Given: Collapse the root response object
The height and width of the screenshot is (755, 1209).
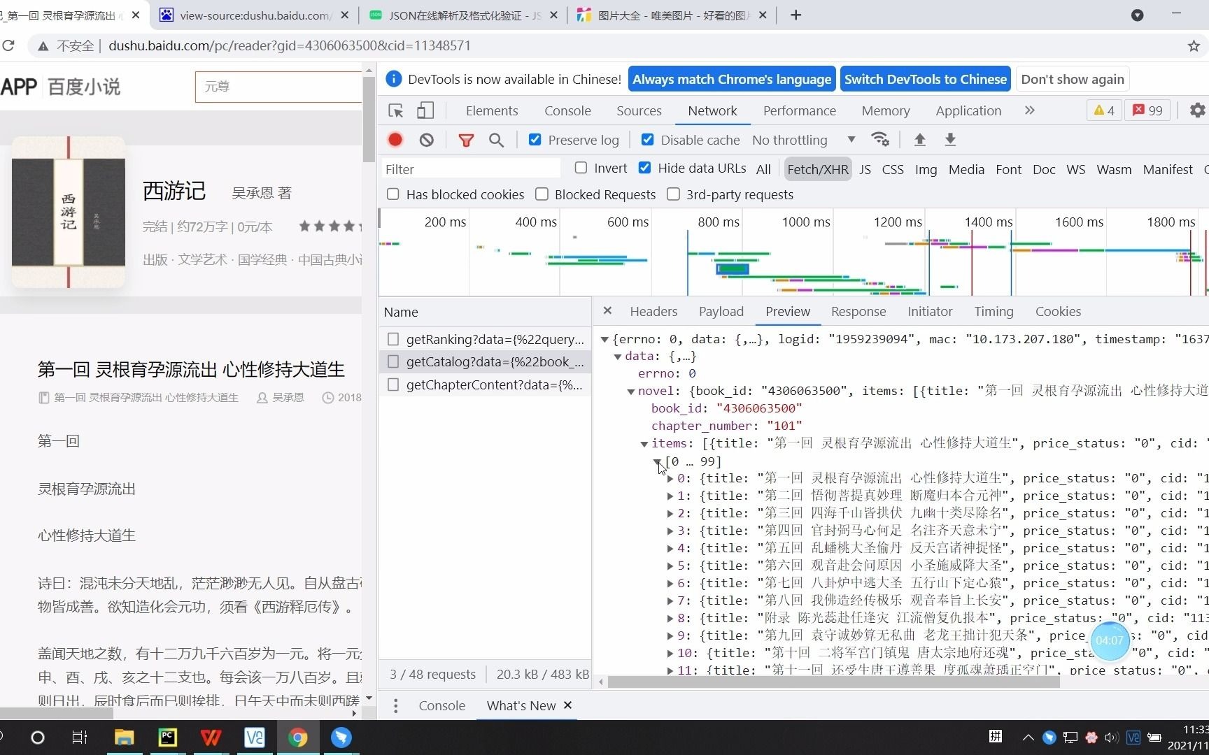Looking at the screenshot, I should point(604,339).
